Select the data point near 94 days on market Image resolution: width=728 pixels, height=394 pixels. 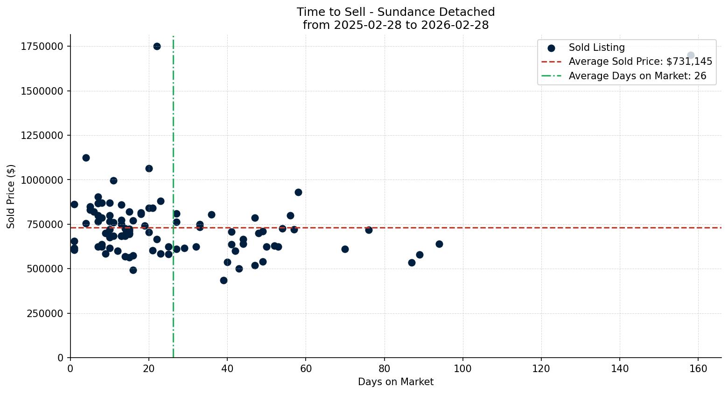tap(439, 243)
